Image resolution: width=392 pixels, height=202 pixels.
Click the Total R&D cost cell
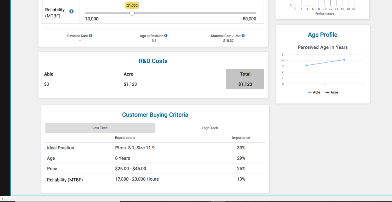click(245, 84)
